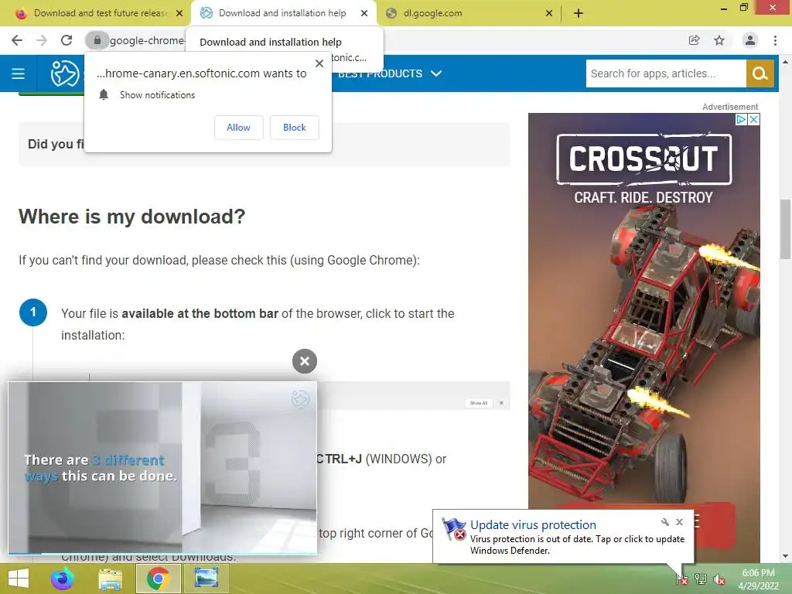Viewport: 792px width, 594px height.
Task: Close the first Firefox-icon tab
Action: point(179,13)
